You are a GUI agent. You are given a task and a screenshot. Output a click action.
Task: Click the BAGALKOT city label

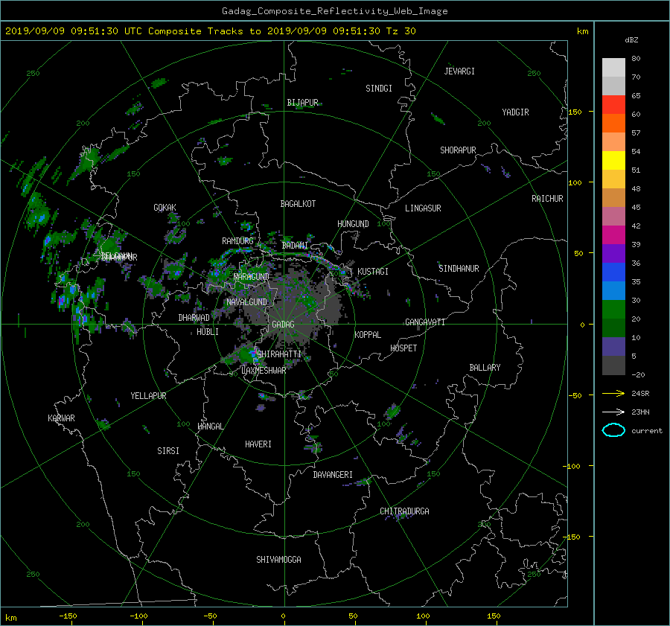298,204
